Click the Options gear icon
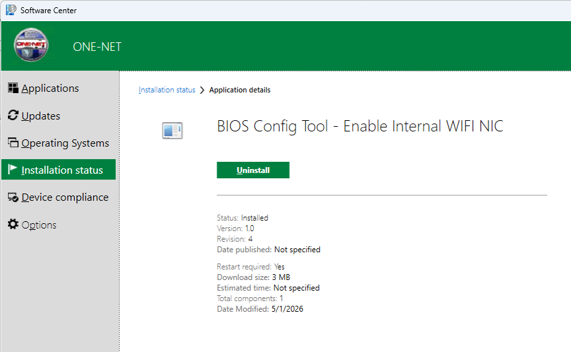The width and height of the screenshot is (571, 352). coord(13,225)
